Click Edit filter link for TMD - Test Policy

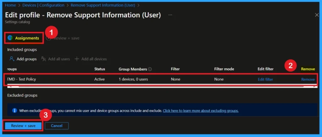265,79
